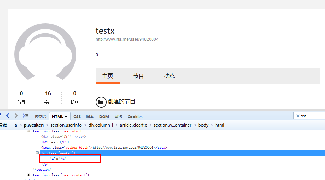Collapse the p class weaken node
This screenshot has width=325, height=180.
point(37,153)
